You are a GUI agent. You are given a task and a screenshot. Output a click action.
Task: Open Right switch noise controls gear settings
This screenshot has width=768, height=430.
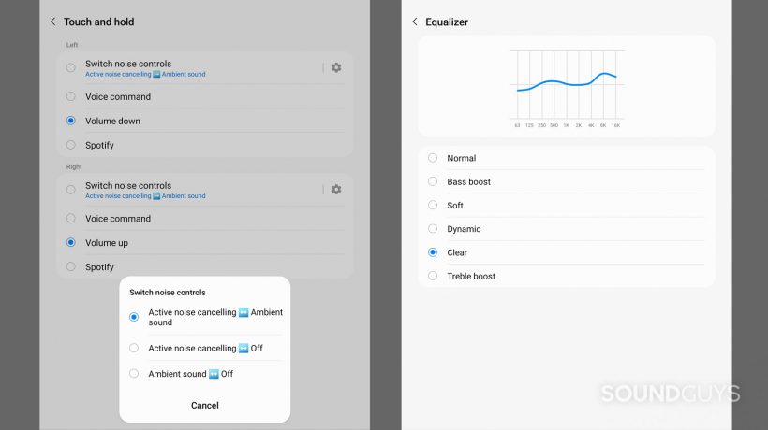[x=336, y=189]
